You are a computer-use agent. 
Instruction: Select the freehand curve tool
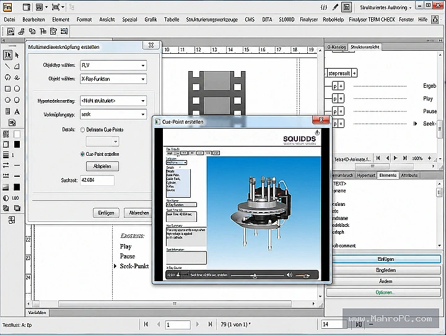pyautogui.click(x=17, y=77)
